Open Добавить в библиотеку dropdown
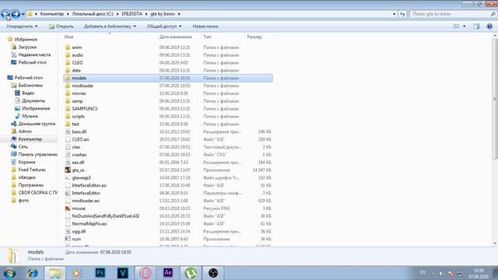Viewport: 498px width, 280px height. (110, 26)
